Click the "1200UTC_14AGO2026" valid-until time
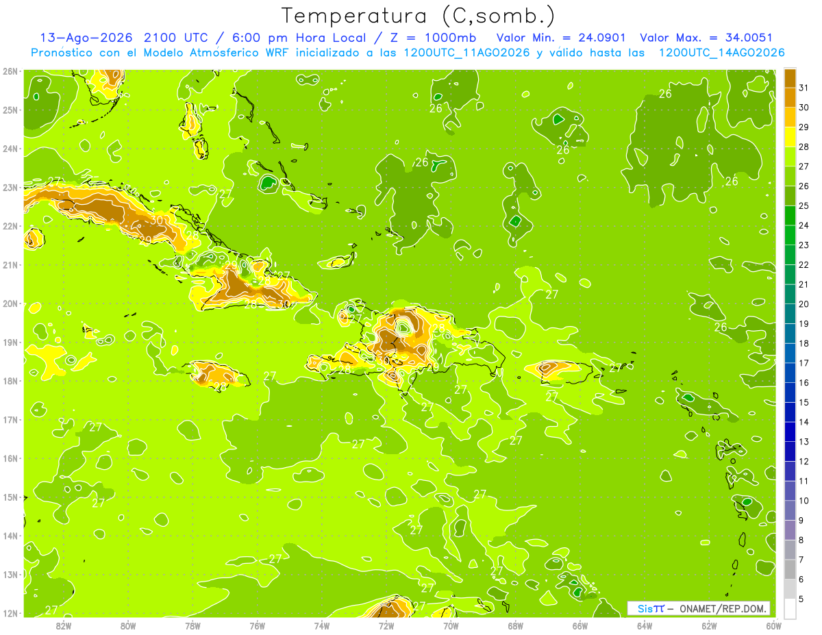The width and height of the screenshot is (822, 635). pos(721,53)
